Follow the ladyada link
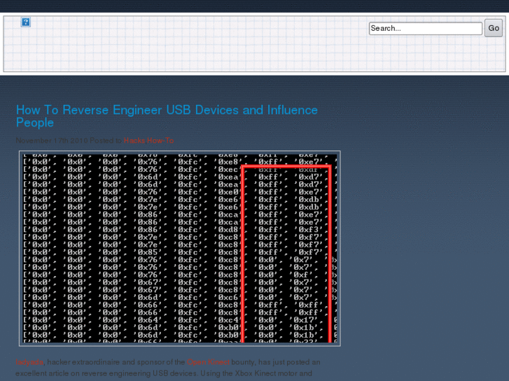The width and height of the screenshot is (509, 381). click(29, 362)
